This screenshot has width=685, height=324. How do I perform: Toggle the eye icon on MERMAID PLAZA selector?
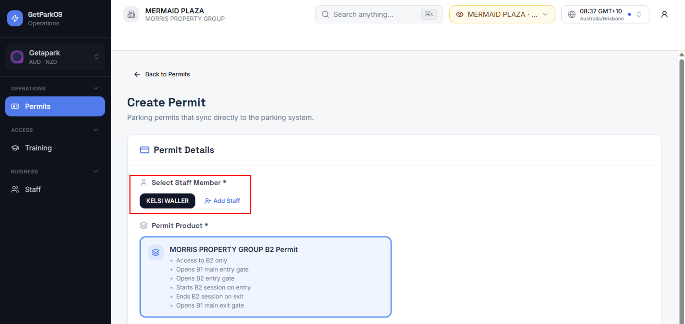coord(460,14)
